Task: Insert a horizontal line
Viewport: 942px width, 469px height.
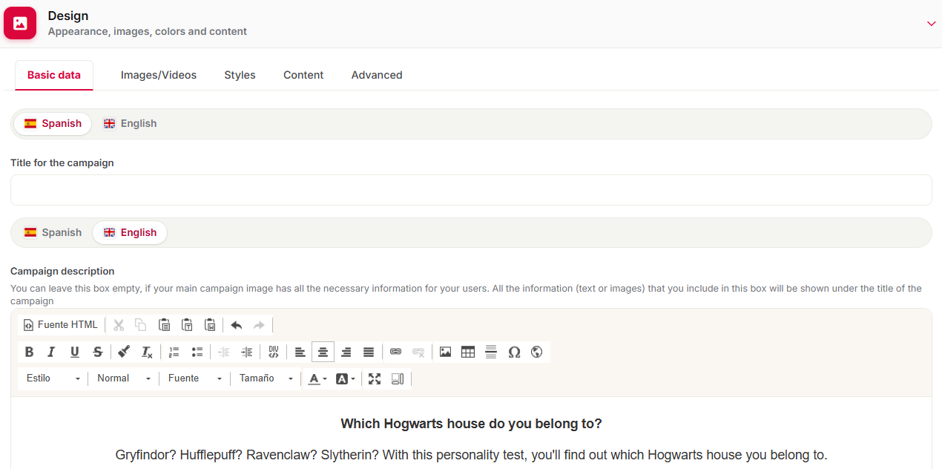Action: tap(491, 352)
